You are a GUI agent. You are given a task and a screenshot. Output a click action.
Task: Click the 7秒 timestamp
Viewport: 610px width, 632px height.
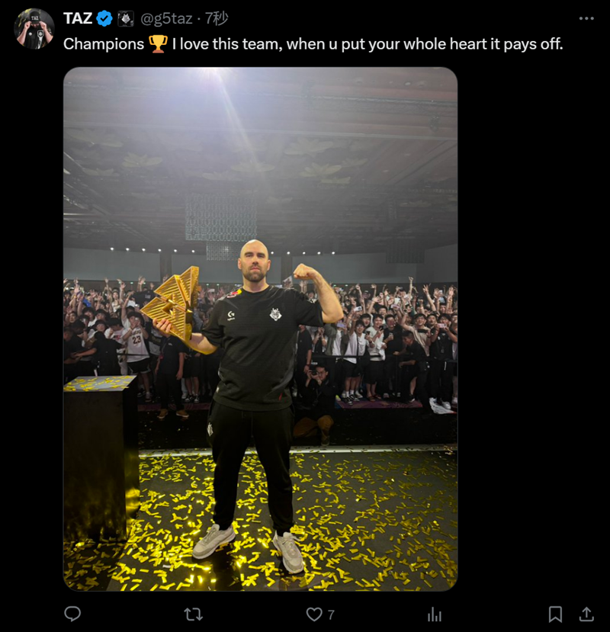coord(217,18)
